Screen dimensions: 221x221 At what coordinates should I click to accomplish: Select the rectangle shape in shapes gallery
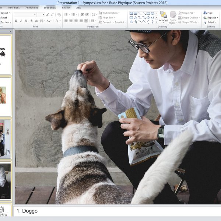[148, 13]
